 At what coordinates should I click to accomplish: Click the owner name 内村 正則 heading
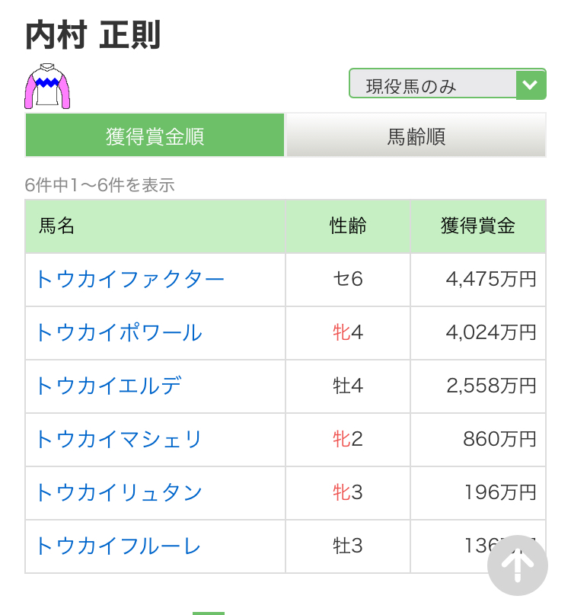coord(93,35)
